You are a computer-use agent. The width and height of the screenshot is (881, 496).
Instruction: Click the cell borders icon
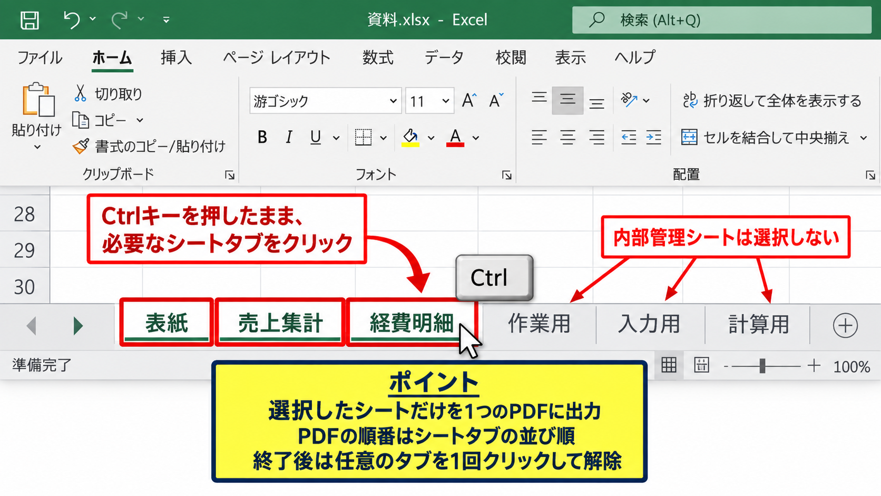(x=363, y=138)
